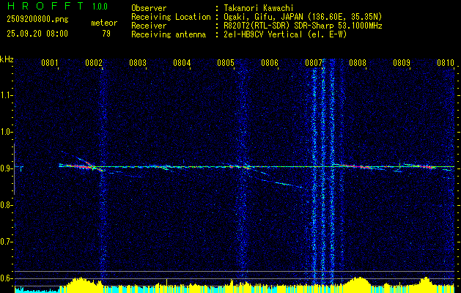Click the 0807 time marker
The height and width of the screenshot is (293, 461).
click(x=314, y=63)
